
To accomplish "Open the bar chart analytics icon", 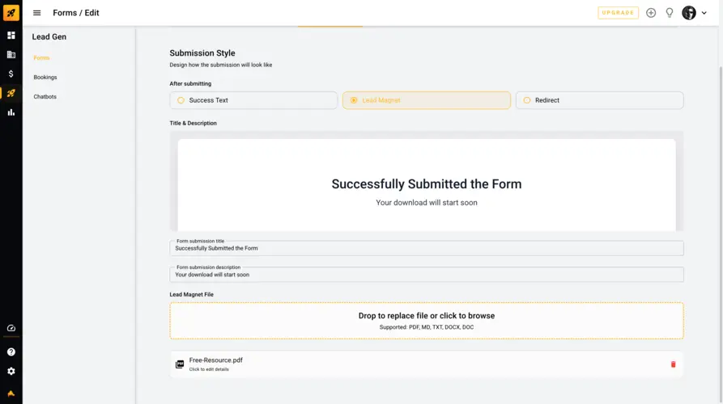I will [x=11, y=112].
